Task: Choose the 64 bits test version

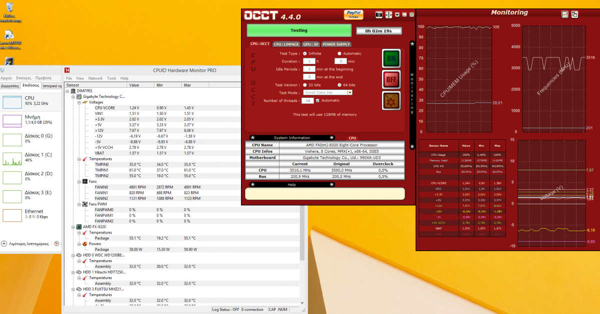Action: point(340,85)
